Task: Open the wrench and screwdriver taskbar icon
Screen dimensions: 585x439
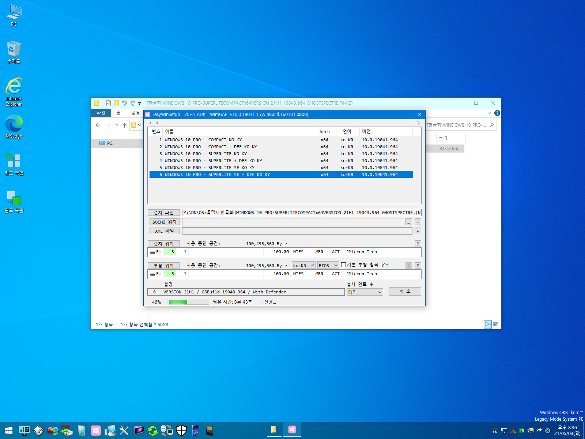Action: [x=124, y=431]
